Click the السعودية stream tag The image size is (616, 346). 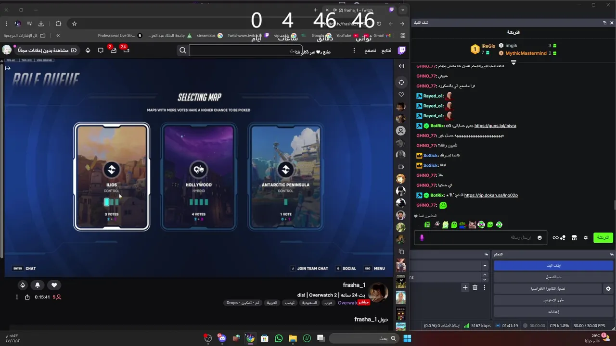click(309, 303)
